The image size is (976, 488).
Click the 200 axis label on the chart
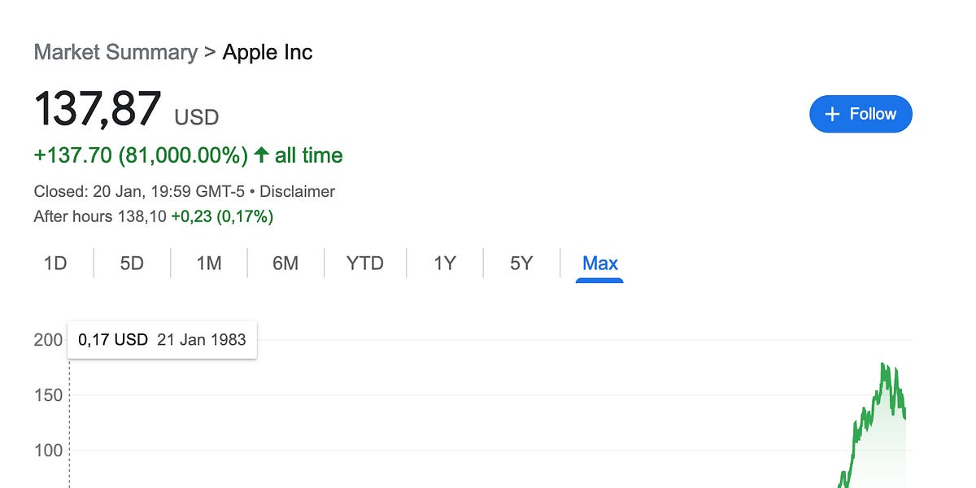pyautogui.click(x=45, y=339)
